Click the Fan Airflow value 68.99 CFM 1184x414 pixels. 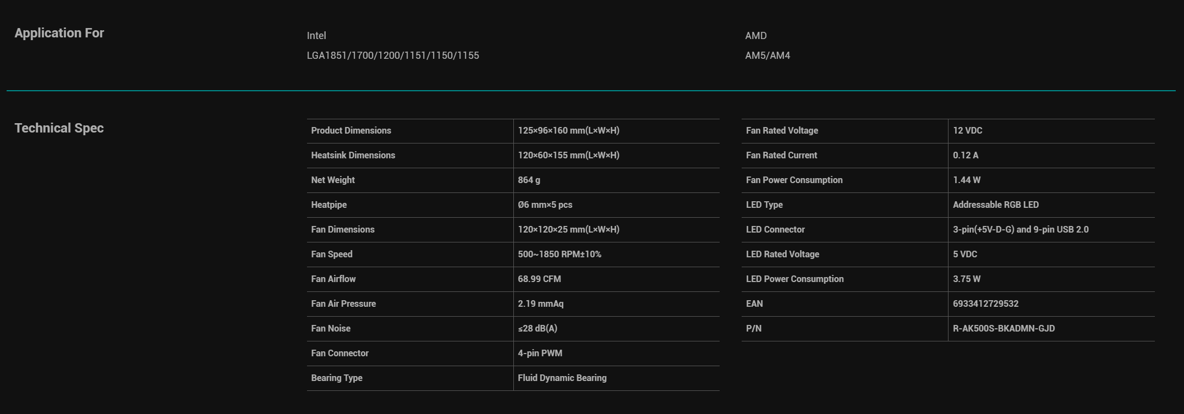pyautogui.click(x=539, y=279)
